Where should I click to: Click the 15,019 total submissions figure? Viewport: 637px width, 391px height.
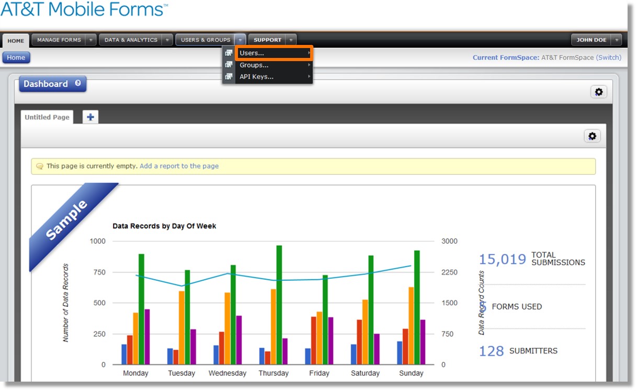(503, 259)
